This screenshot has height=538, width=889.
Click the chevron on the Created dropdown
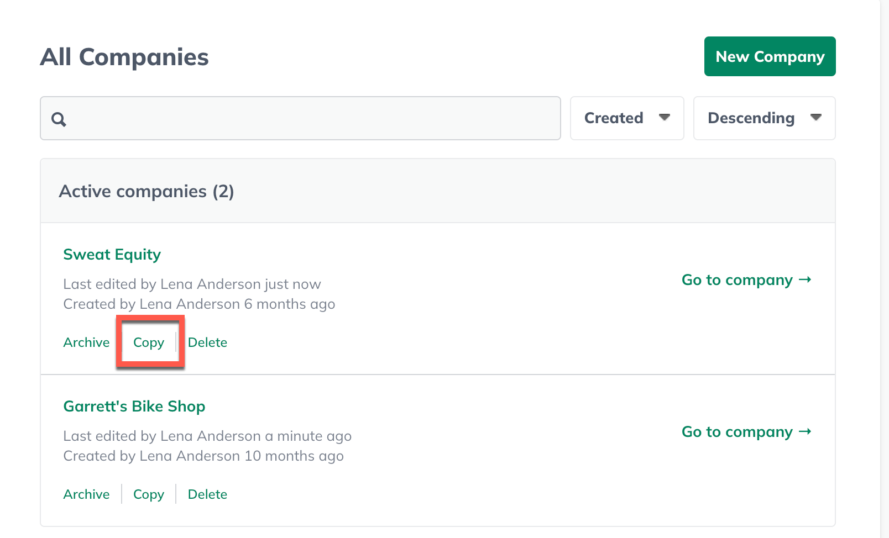coord(665,118)
